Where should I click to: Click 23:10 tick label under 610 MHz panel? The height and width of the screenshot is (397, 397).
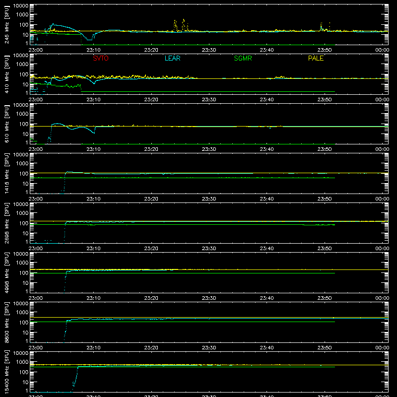coord(93,149)
